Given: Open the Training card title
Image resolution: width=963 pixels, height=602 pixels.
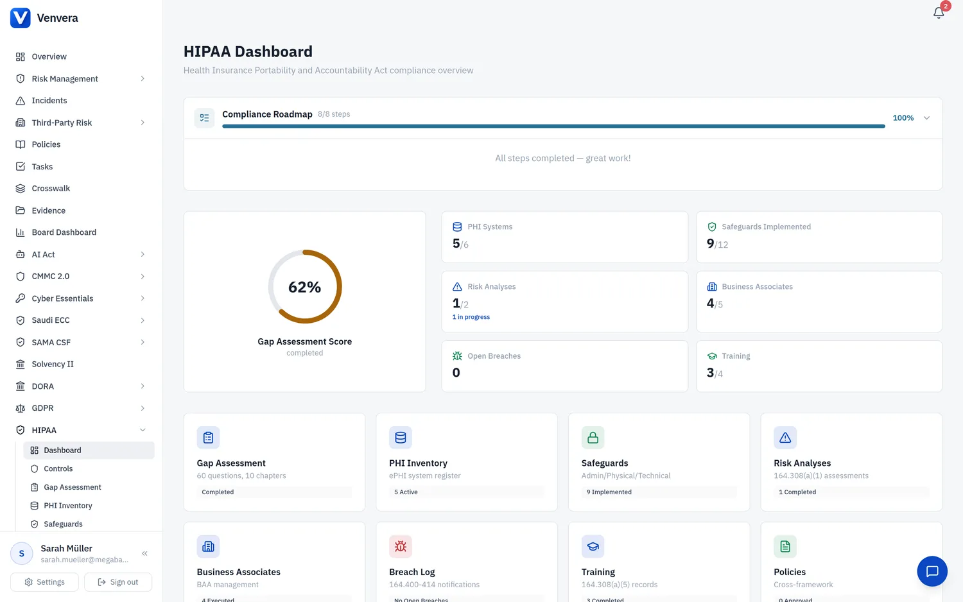Looking at the screenshot, I should tap(598, 572).
